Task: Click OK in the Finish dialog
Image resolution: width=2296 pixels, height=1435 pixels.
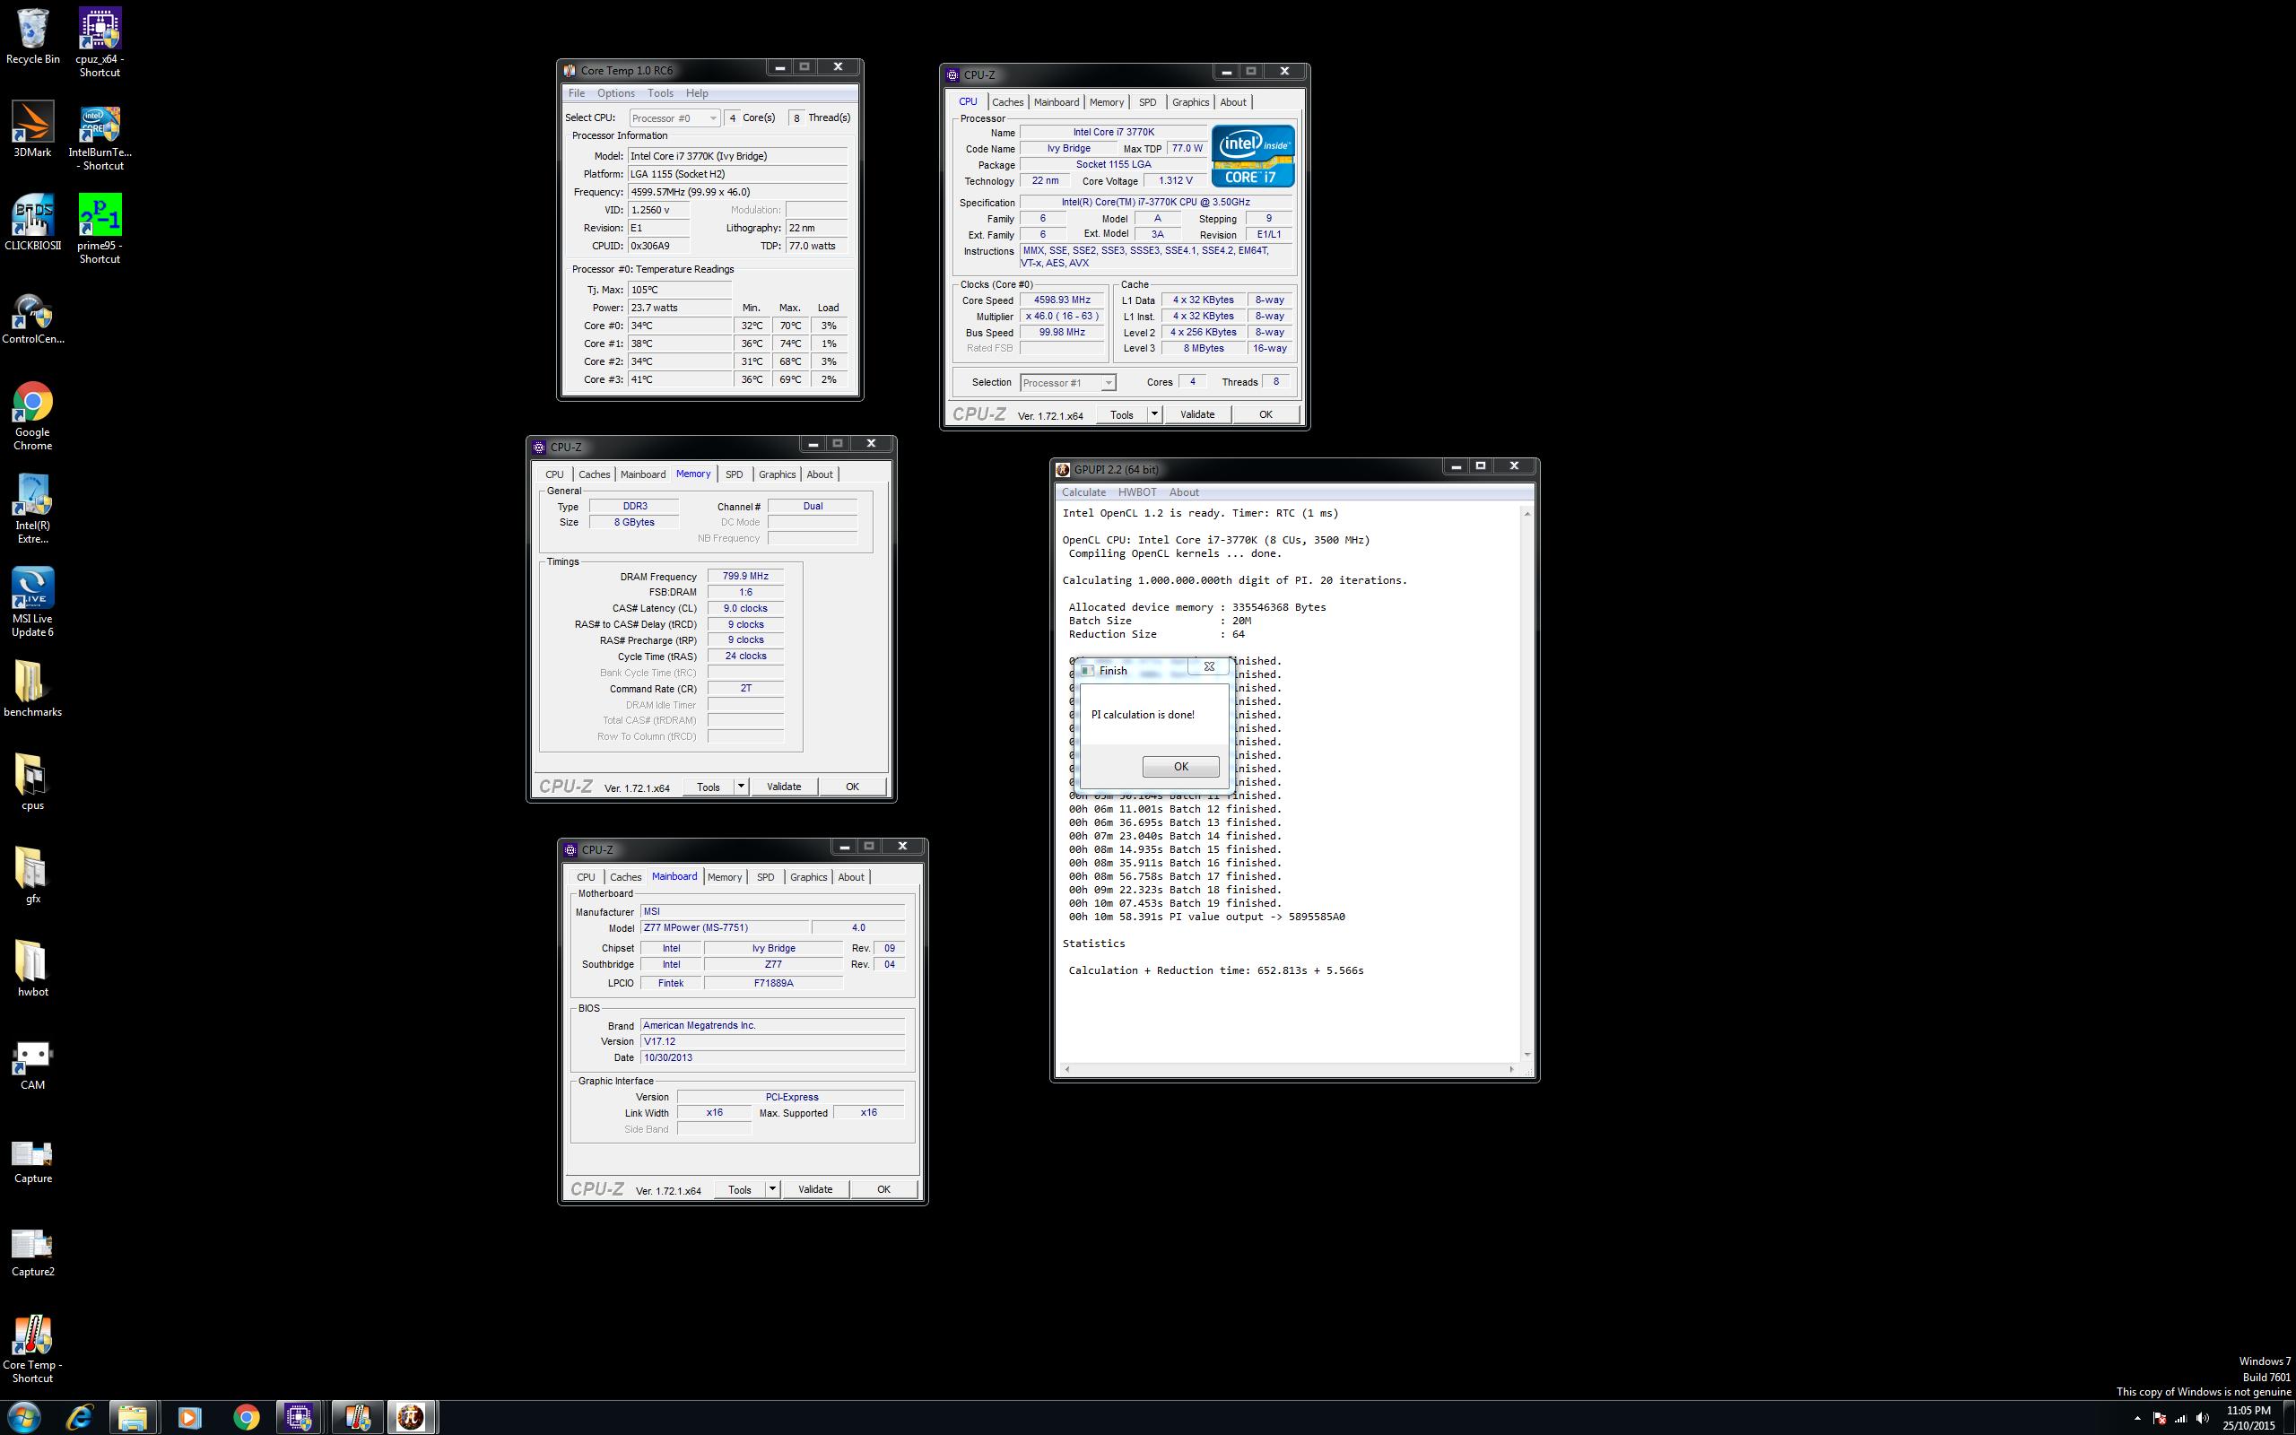Action: pos(1181,766)
